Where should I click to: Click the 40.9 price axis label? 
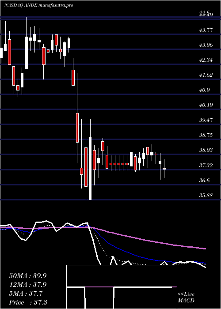click(x=204, y=90)
